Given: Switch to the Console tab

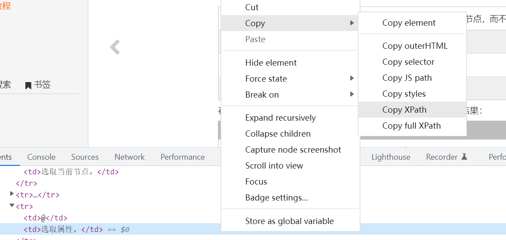Looking at the screenshot, I should click(41, 157).
